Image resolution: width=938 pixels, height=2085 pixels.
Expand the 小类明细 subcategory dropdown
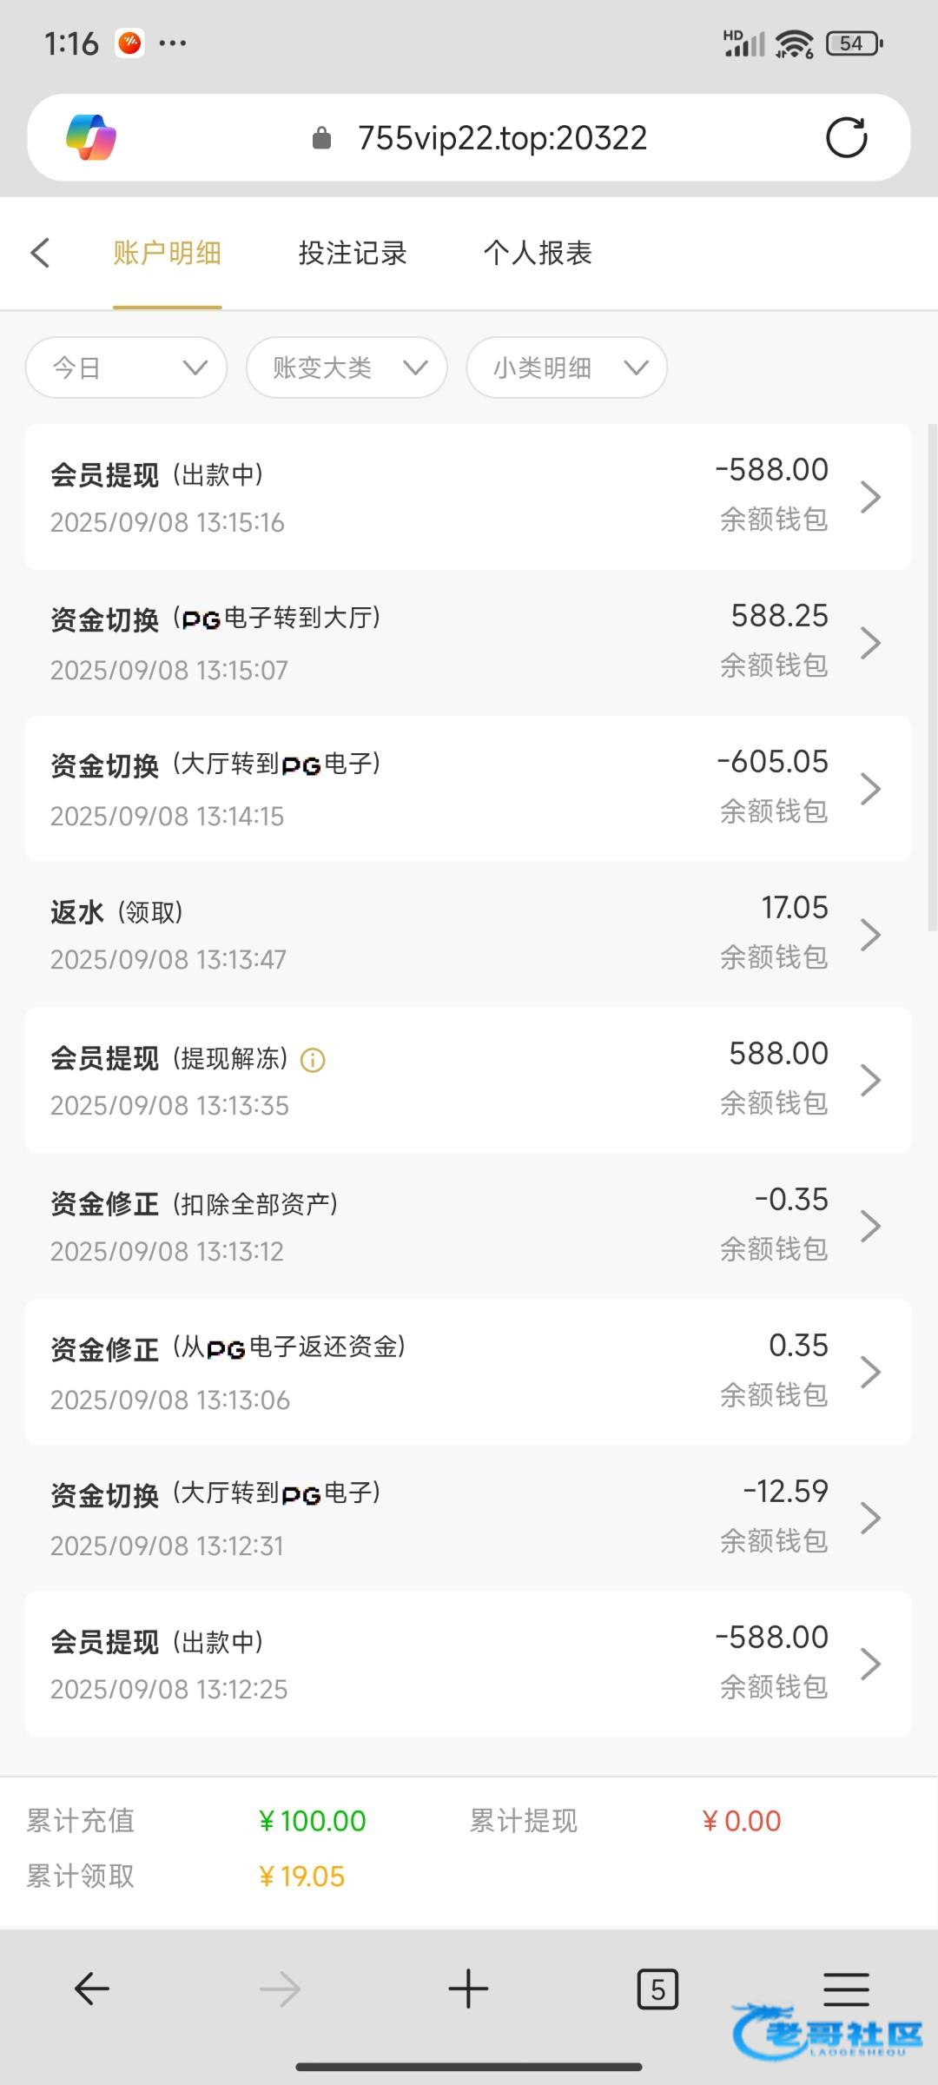click(x=567, y=367)
